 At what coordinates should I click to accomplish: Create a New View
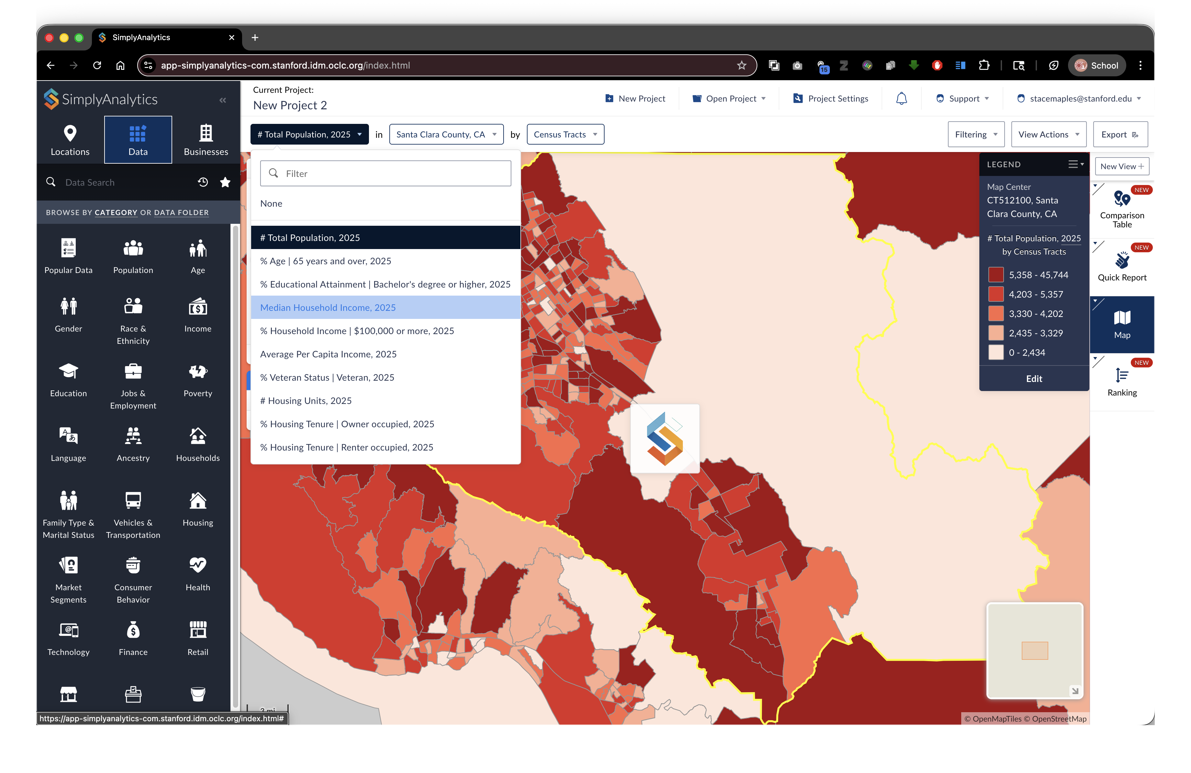pos(1122,167)
